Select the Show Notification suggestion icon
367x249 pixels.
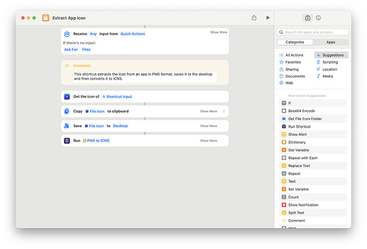tap(283, 205)
